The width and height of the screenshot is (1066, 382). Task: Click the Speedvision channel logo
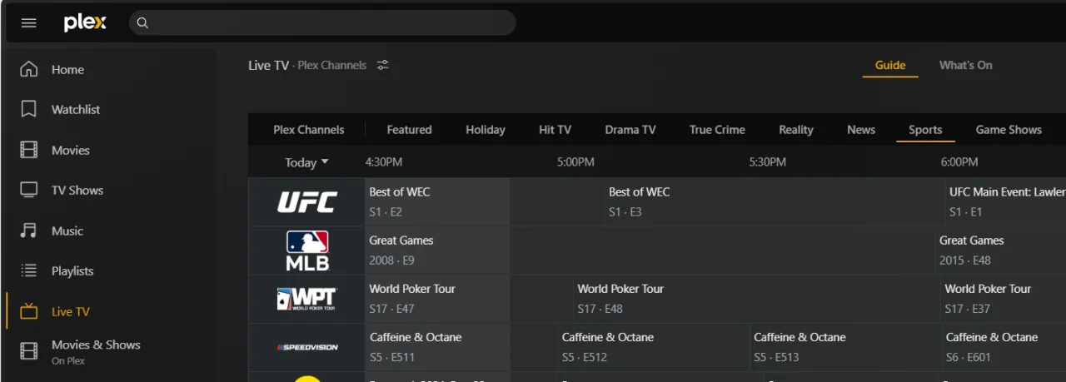[x=306, y=347]
